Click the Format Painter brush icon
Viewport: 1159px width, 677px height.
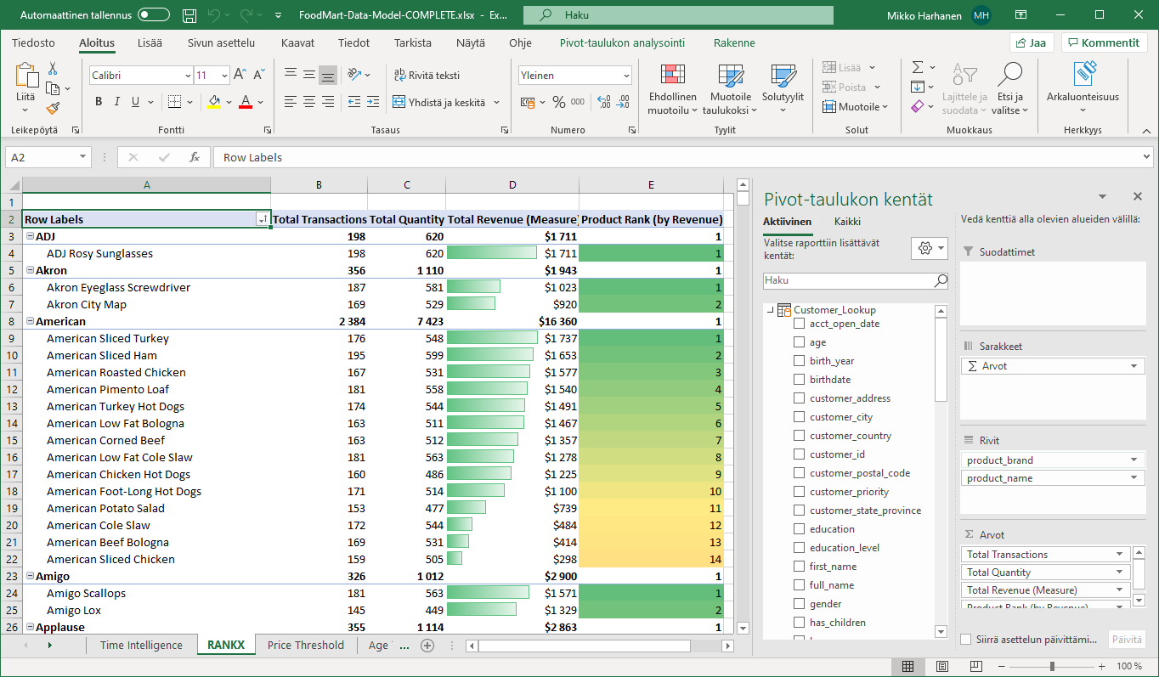tap(53, 108)
